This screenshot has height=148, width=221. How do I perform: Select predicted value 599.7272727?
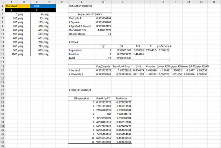104,126
